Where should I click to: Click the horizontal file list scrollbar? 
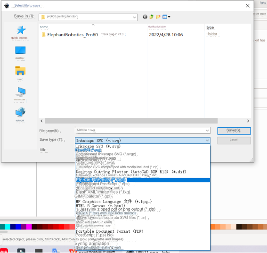click(131, 121)
